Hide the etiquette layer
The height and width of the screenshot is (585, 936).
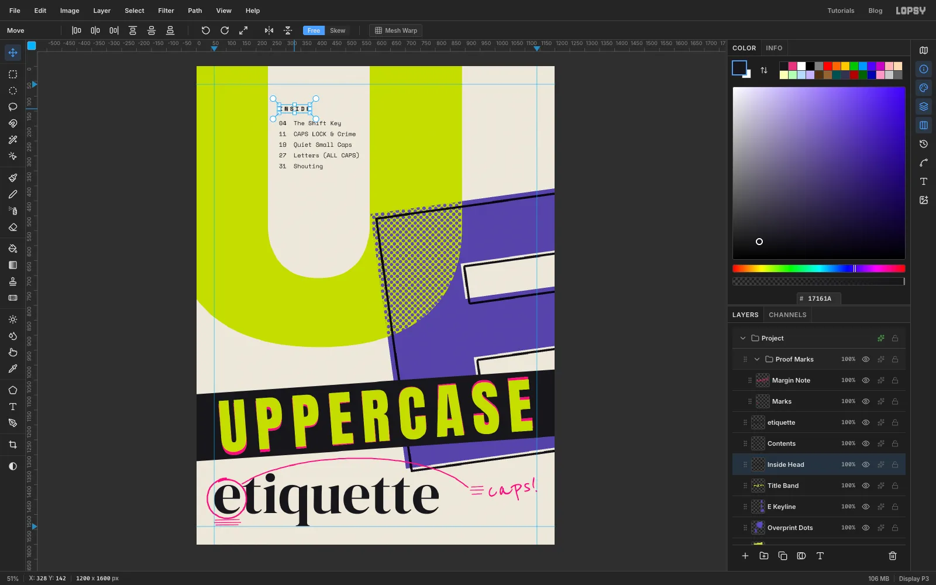[x=866, y=422]
